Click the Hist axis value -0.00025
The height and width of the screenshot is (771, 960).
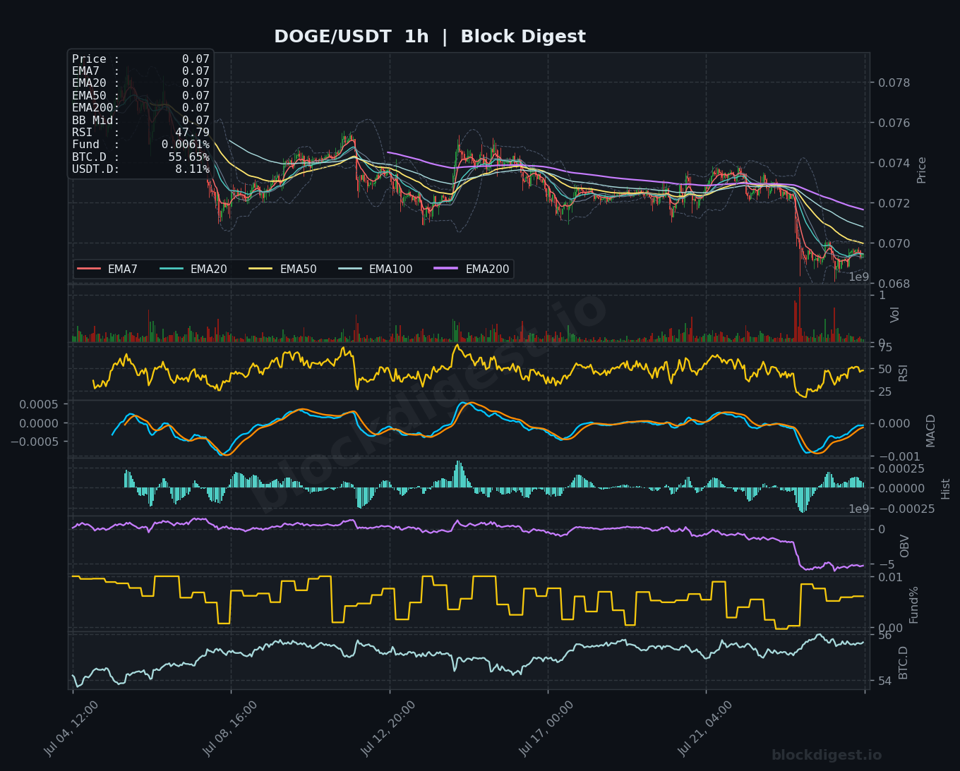pos(906,509)
